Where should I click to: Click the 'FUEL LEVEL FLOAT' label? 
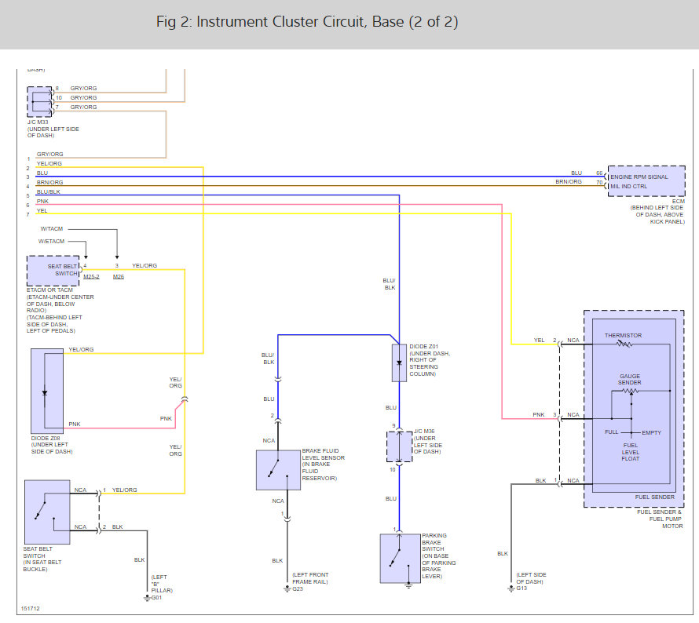click(x=631, y=452)
